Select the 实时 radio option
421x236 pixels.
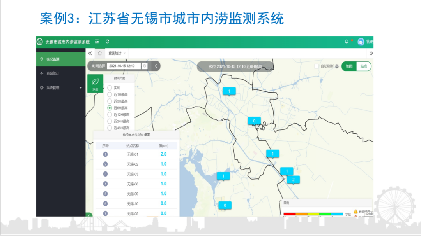coord(110,88)
